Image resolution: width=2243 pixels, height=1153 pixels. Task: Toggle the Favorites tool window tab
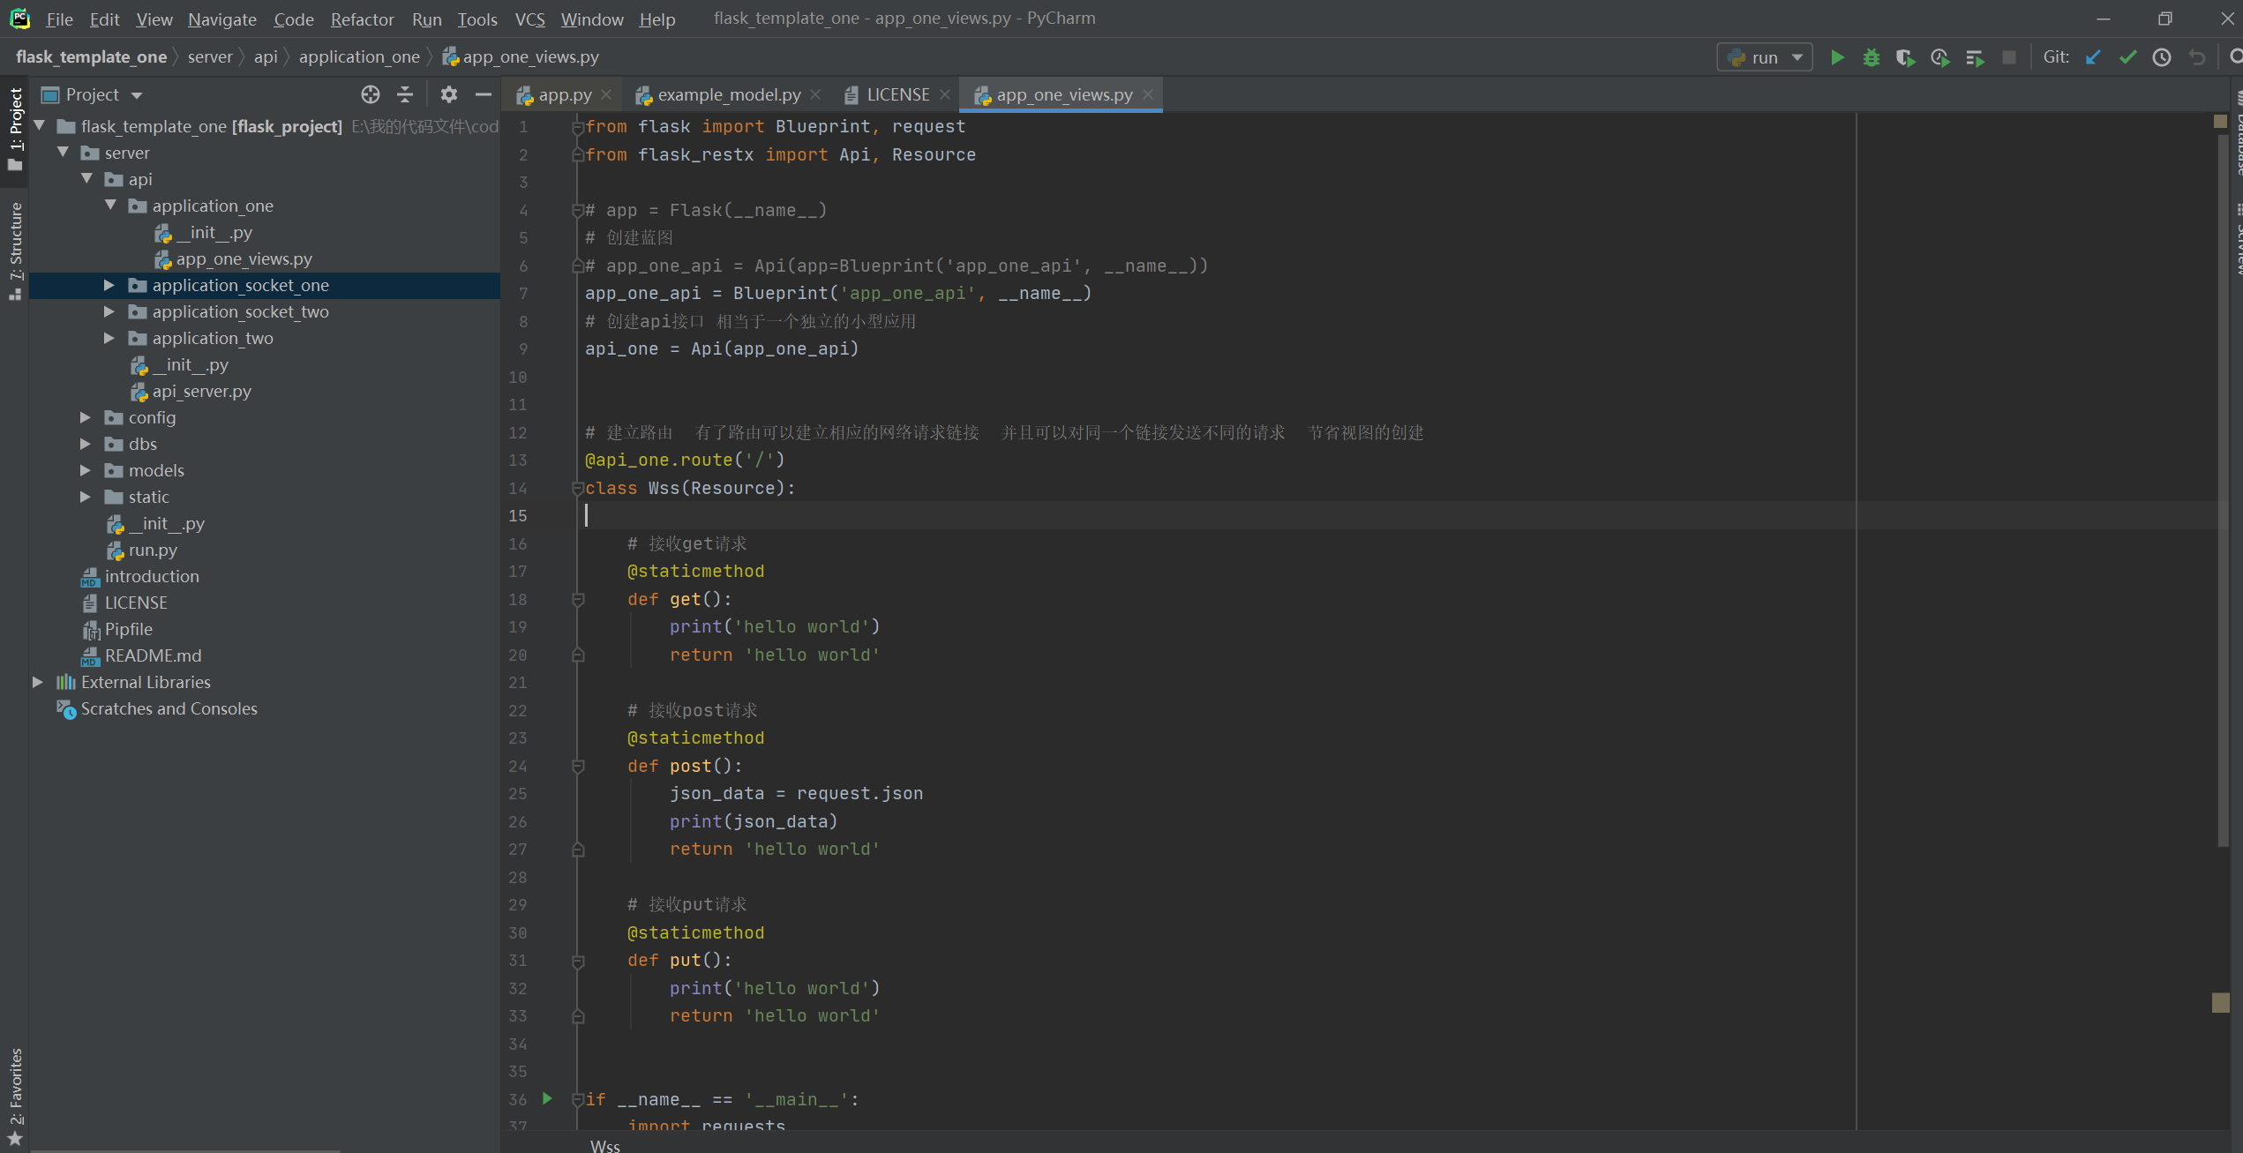(x=15, y=1094)
